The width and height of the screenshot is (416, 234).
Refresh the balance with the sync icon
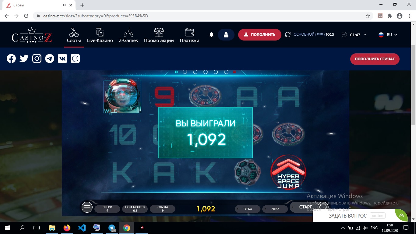pyautogui.click(x=288, y=35)
